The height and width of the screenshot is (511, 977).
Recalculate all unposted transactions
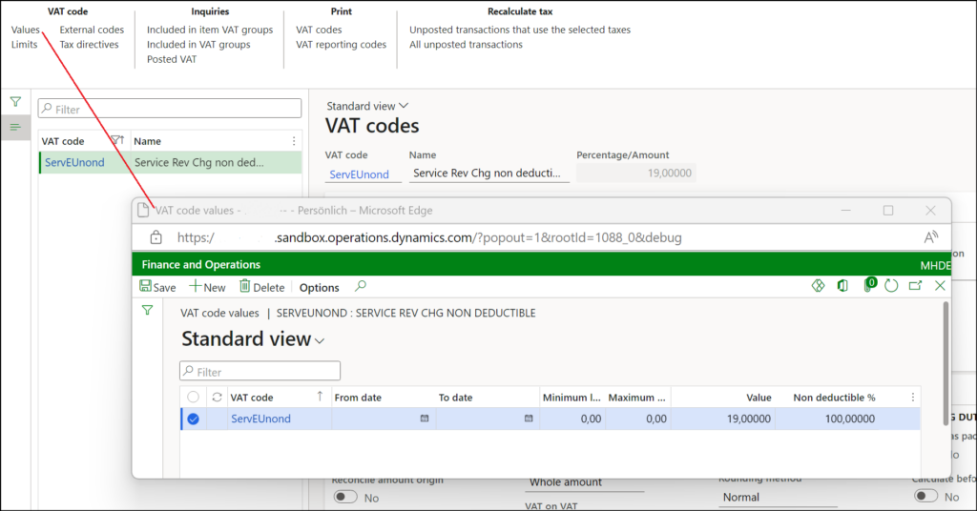(x=466, y=44)
